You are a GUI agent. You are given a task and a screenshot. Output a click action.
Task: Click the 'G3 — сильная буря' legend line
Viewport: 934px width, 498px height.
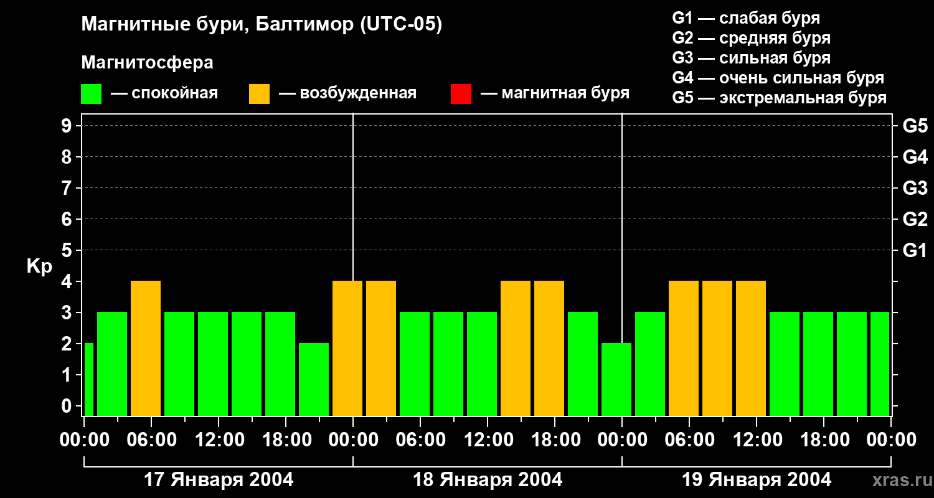coord(751,58)
